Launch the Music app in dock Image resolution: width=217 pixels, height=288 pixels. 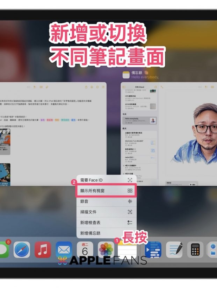point(43,250)
